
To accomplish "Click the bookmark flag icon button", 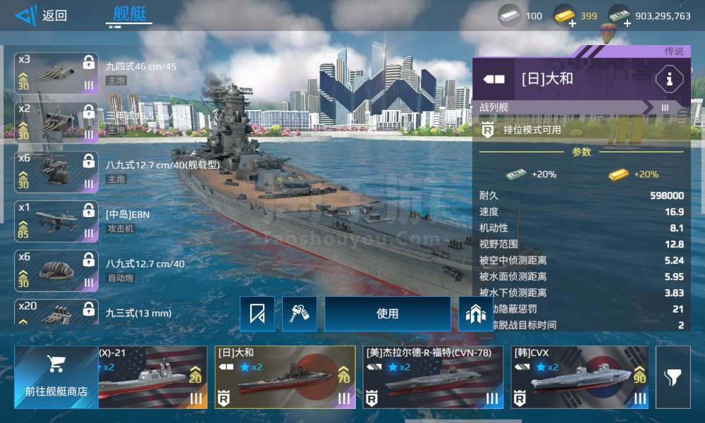I will click(x=257, y=313).
